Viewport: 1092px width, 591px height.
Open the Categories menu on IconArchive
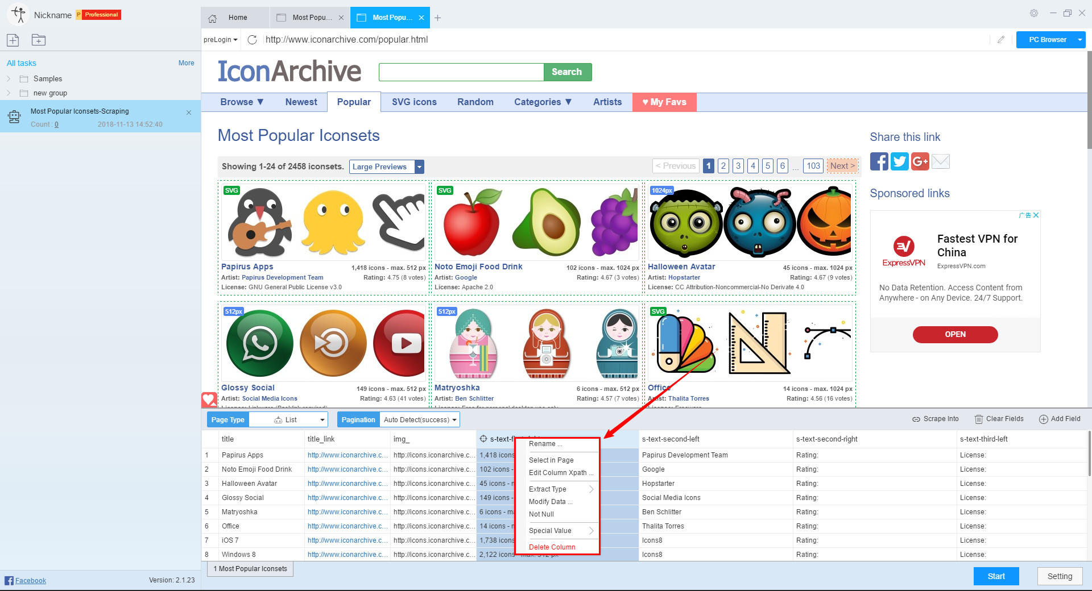pyautogui.click(x=543, y=102)
